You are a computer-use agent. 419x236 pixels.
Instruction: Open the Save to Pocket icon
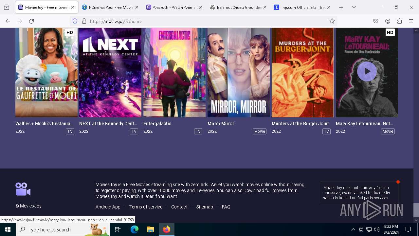tap(376, 21)
